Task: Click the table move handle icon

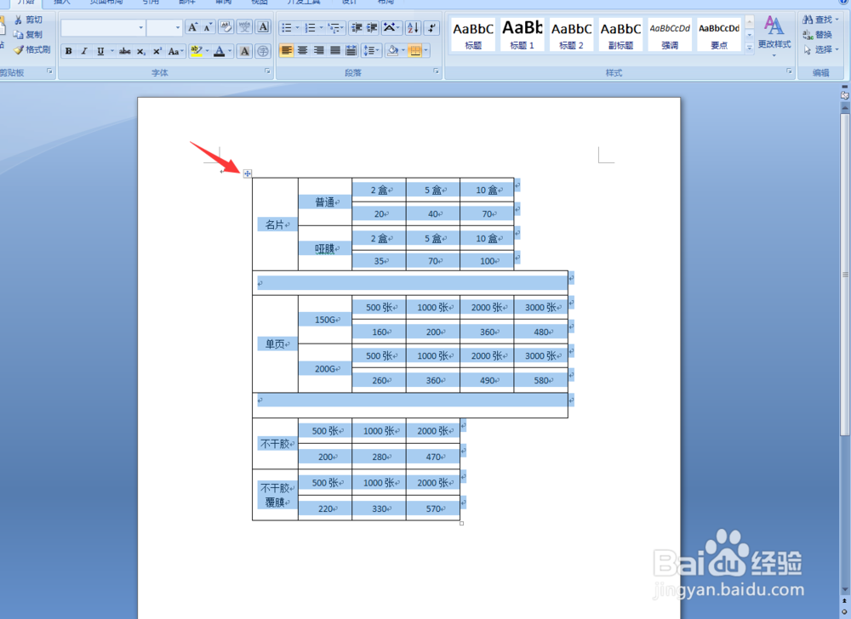Action: (247, 173)
